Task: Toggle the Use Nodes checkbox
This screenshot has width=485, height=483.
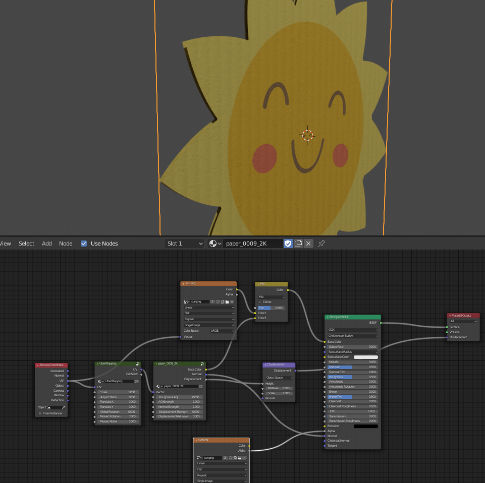Action: (83, 244)
